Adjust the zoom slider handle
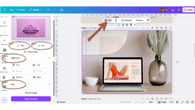 [x=133, y=102]
